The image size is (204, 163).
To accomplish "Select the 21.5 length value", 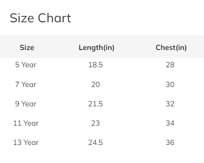I will 95,104.
